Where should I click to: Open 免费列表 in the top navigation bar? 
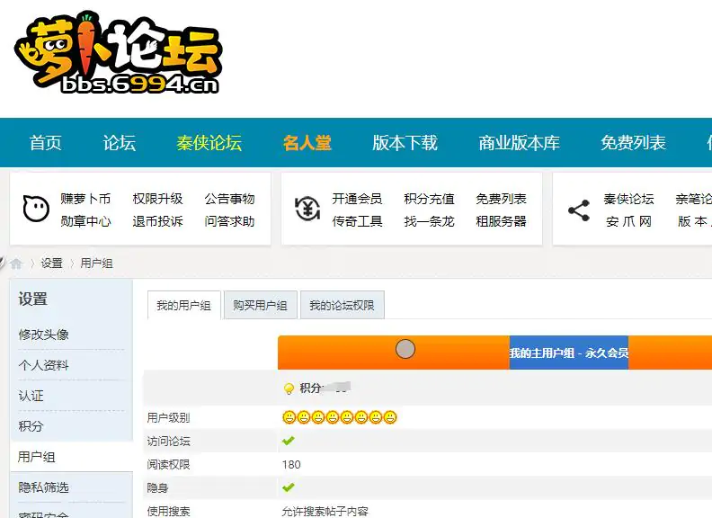point(633,143)
